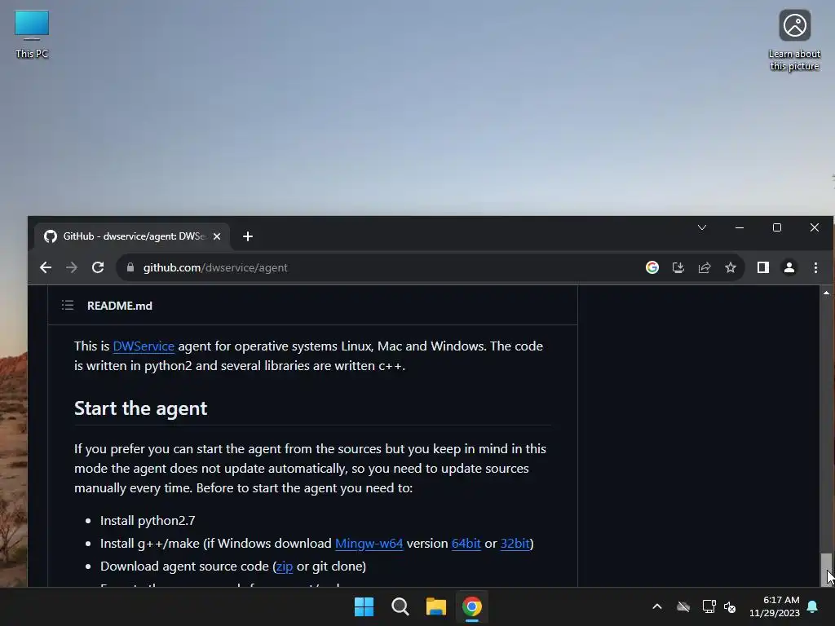Open README outline list icon
The width and height of the screenshot is (835, 626).
(x=68, y=305)
